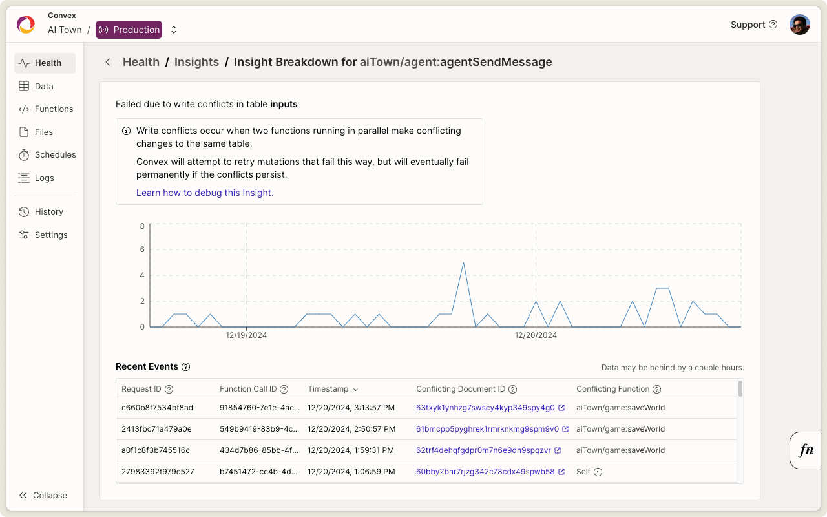
Task: Click the Conflicting Function column header text
Action: [x=613, y=389]
